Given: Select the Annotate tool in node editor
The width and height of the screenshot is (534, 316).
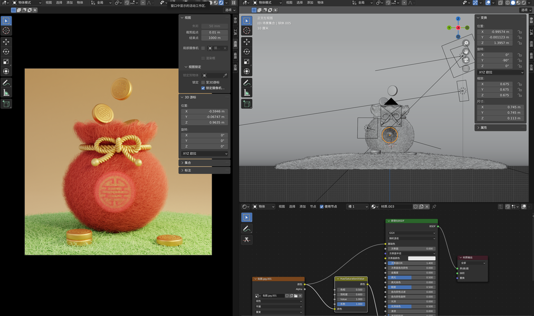Looking at the screenshot, I should pos(247,229).
